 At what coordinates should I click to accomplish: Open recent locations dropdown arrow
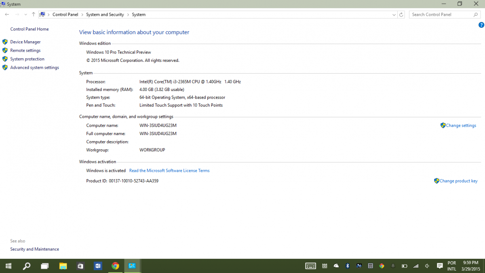click(25, 15)
